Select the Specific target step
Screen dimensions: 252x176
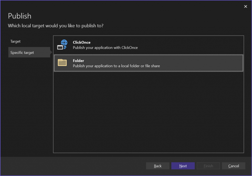(22, 53)
